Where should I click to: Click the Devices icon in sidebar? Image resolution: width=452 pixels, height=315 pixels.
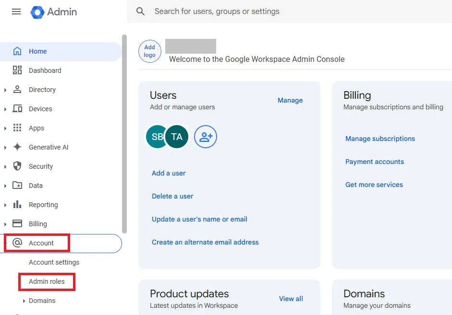coord(17,109)
